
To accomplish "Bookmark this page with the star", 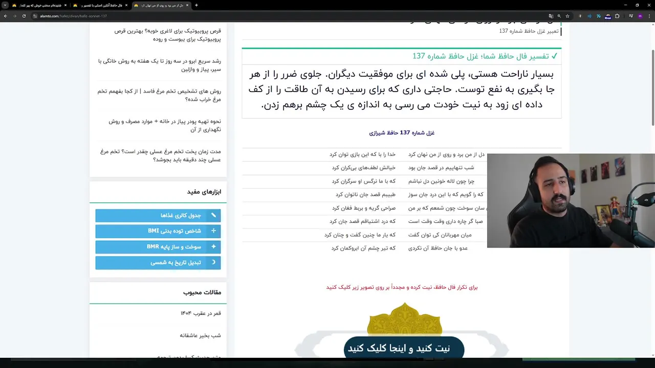I will [x=567, y=16].
